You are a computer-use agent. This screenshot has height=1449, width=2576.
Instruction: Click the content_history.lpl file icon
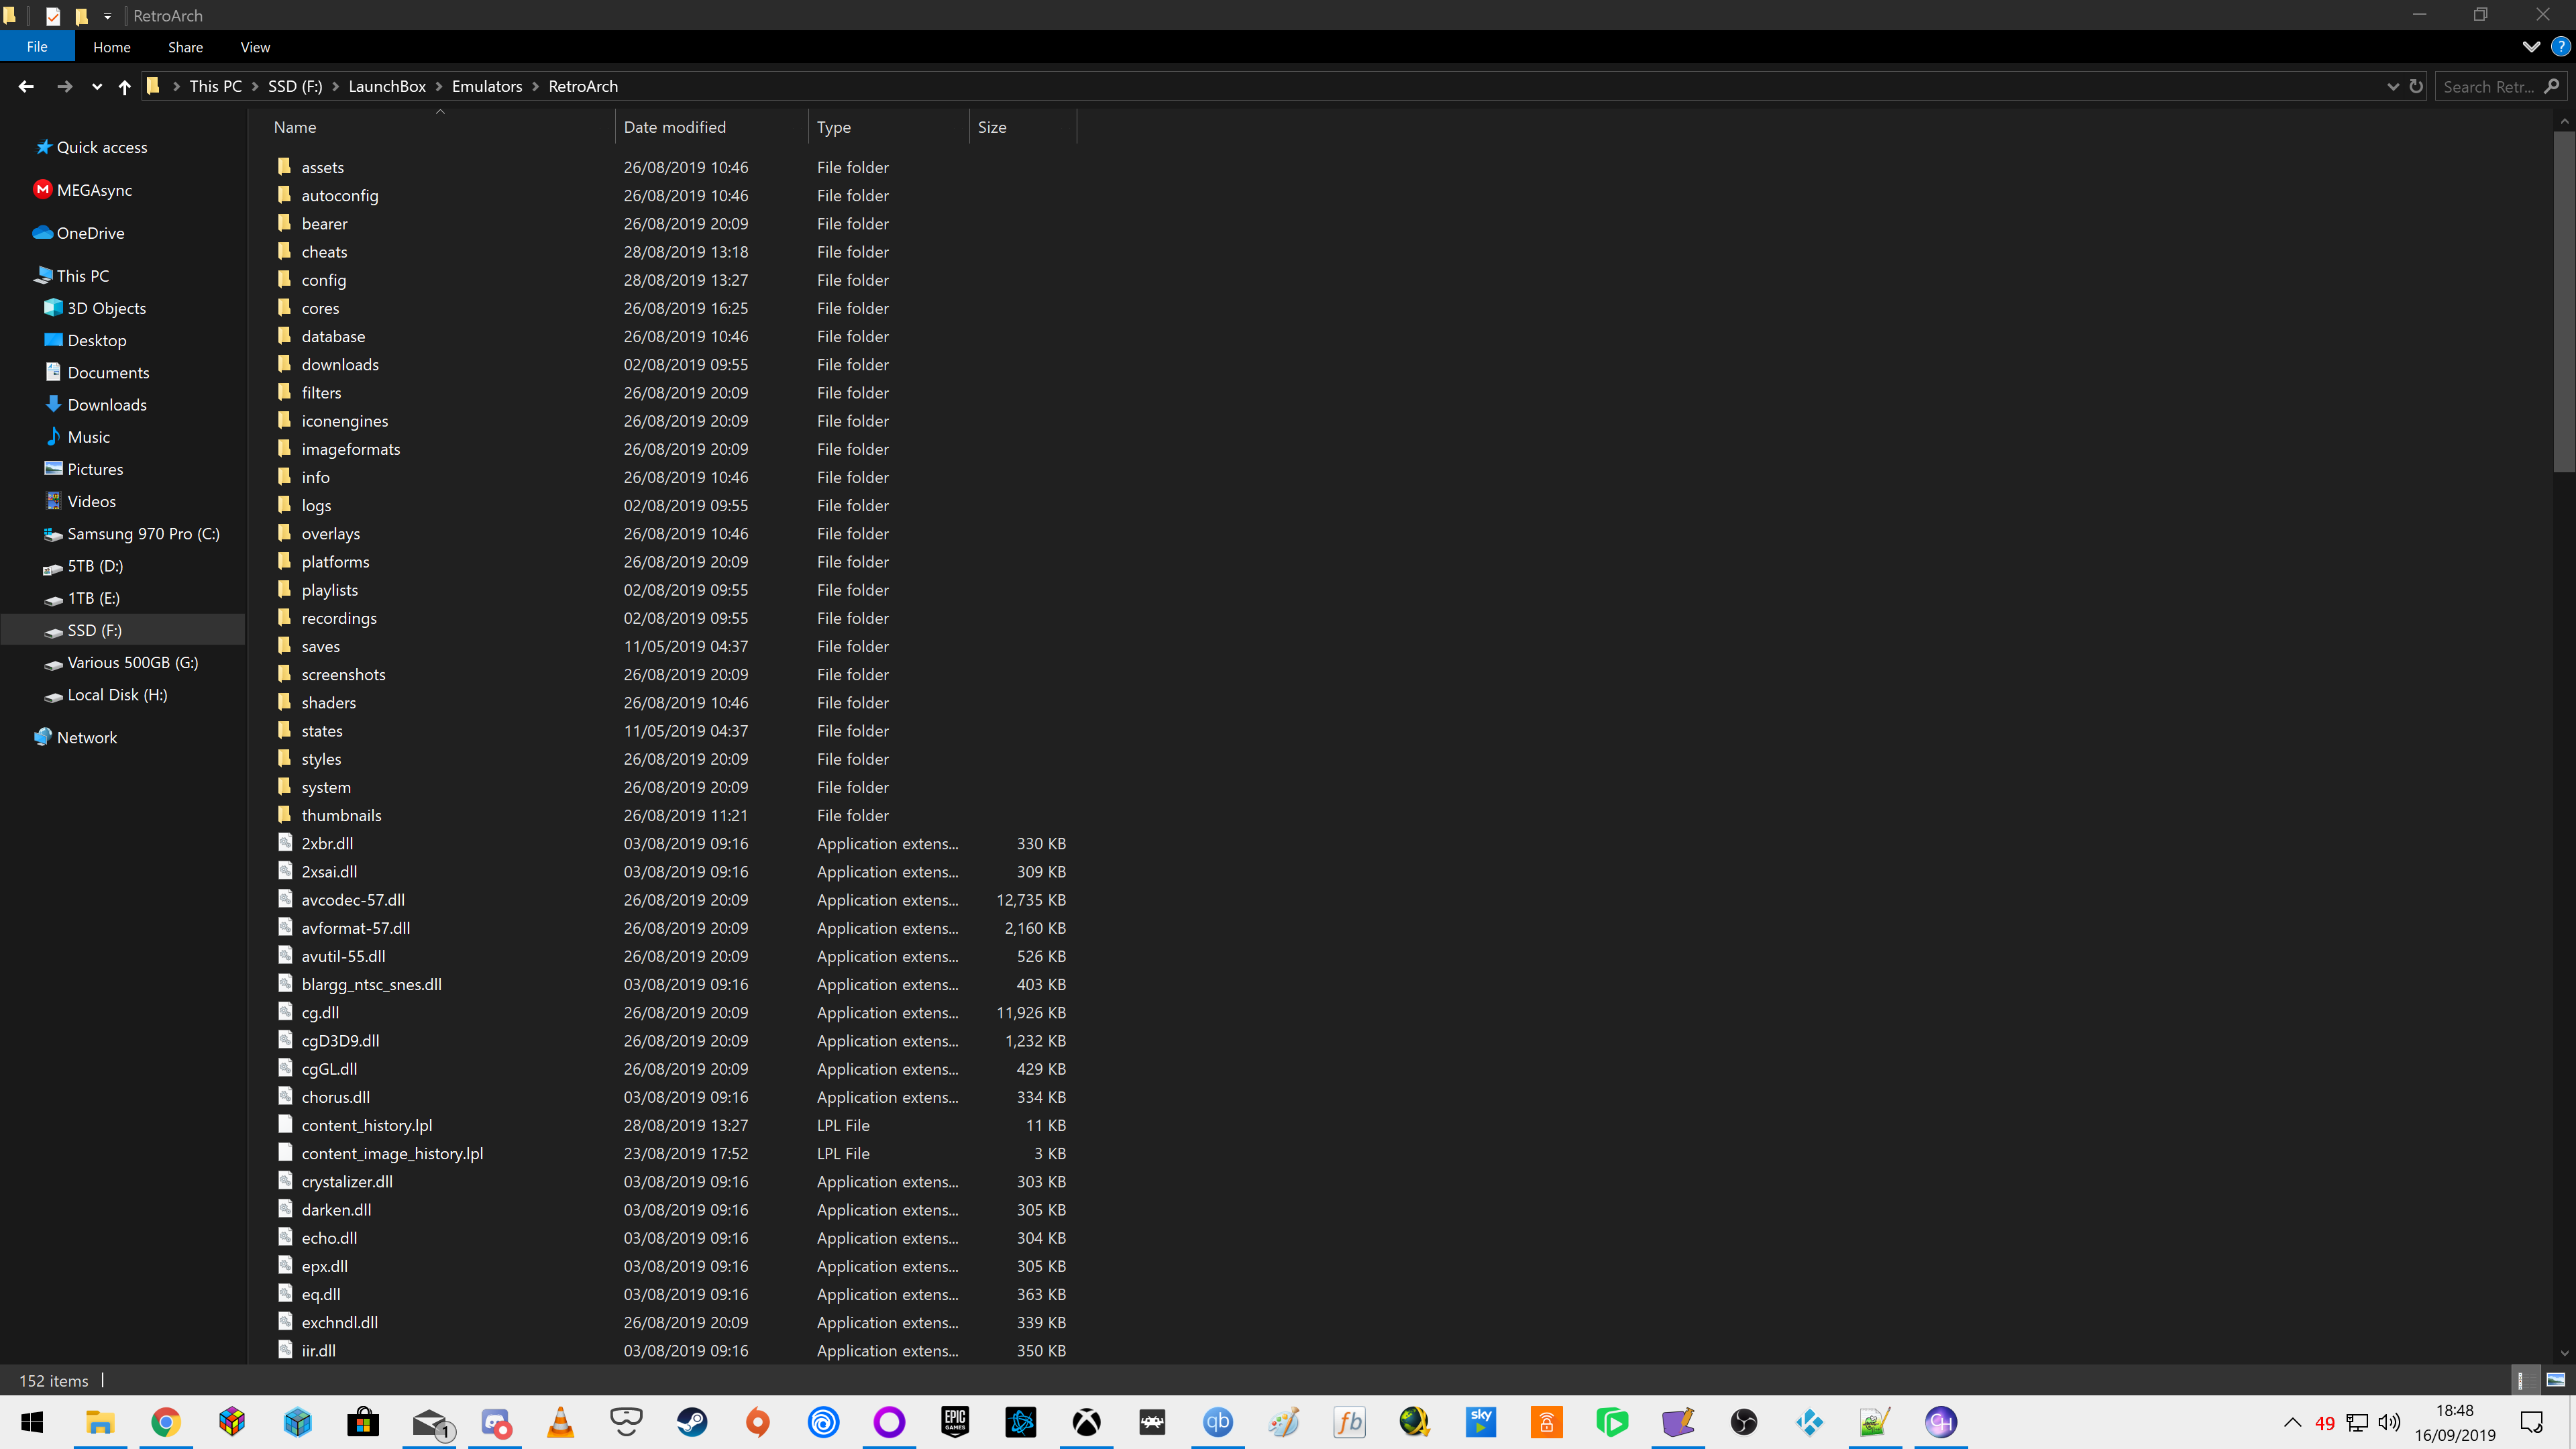[x=285, y=1125]
